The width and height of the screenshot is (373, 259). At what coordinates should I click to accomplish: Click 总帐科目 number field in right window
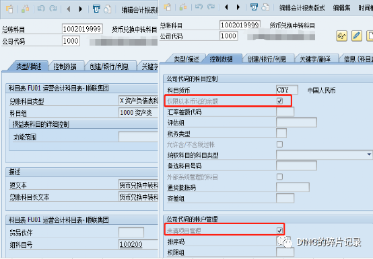(240, 25)
